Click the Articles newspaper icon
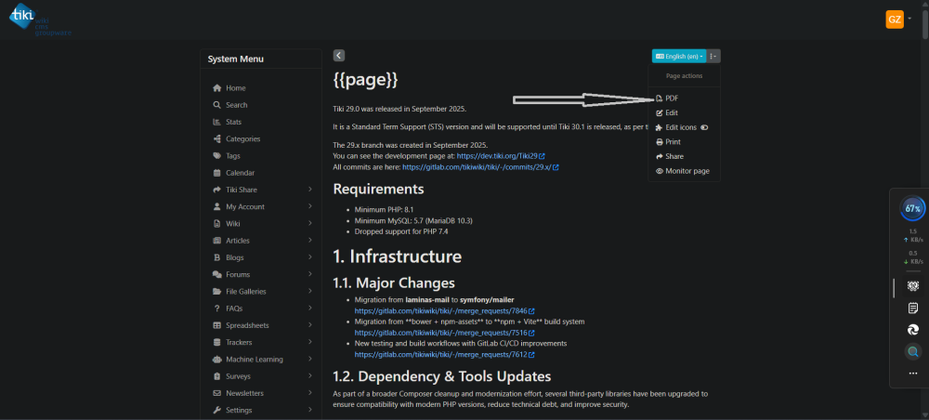The width and height of the screenshot is (929, 420). 216,241
